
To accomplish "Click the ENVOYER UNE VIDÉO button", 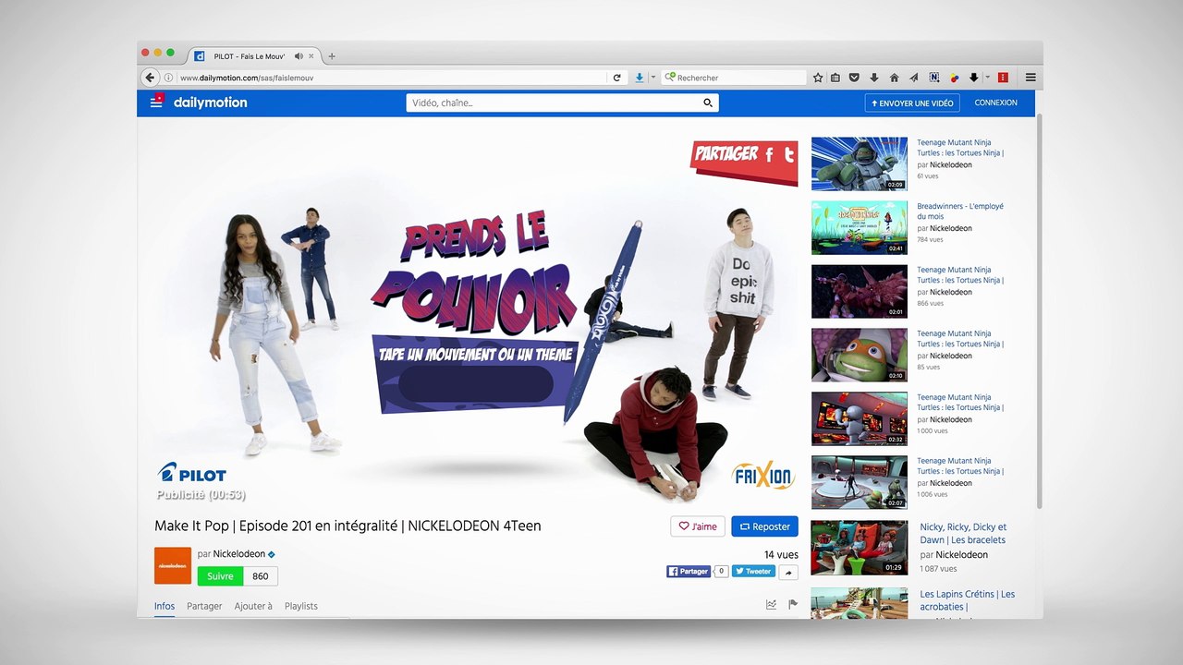I will pos(912,103).
